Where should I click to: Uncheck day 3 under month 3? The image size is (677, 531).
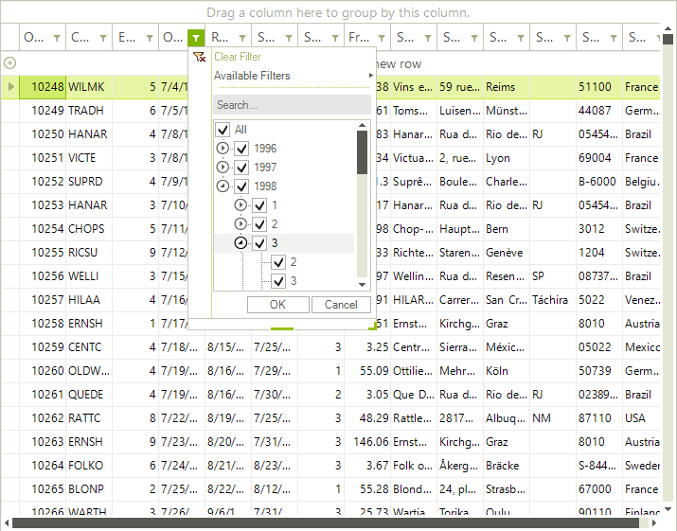[x=278, y=281]
